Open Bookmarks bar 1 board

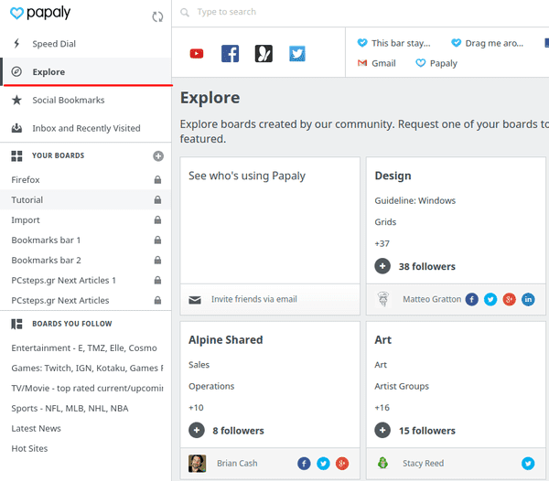(x=46, y=240)
